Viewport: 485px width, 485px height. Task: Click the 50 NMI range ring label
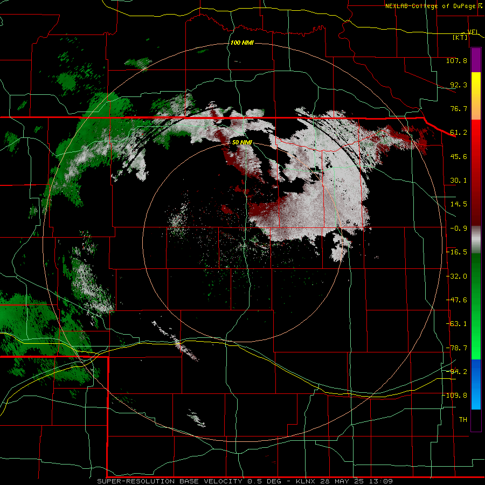242,143
